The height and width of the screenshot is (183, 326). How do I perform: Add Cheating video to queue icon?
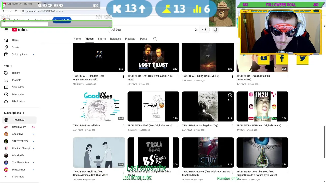click(230, 101)
